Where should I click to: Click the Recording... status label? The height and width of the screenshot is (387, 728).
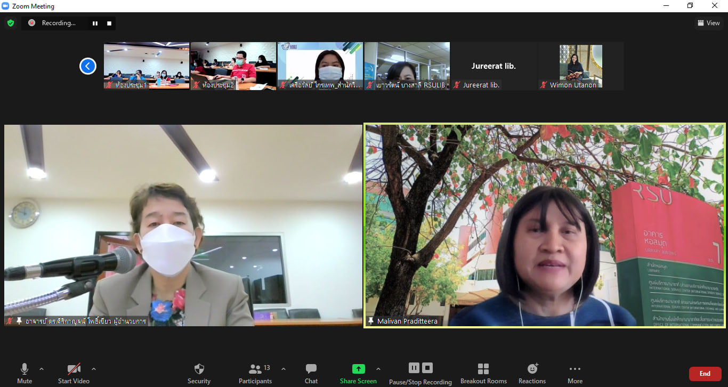pos(59,23)
